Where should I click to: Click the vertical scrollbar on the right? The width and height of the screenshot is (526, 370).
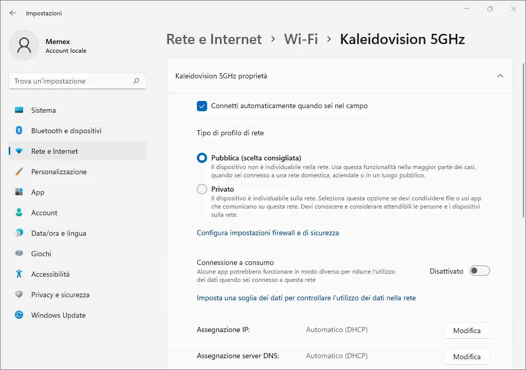point(523,140)
